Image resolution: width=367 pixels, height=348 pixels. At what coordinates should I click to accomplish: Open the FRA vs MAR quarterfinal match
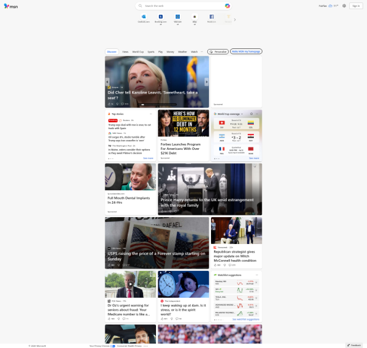(x=236, y=150)
